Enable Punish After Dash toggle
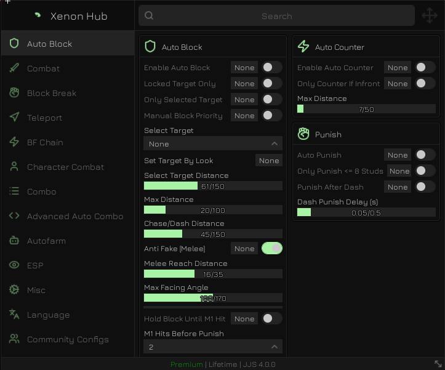 425,187
